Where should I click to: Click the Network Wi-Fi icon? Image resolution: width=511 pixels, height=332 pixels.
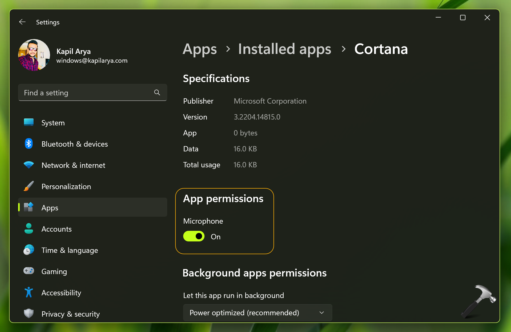pyautogui.click(x=29, y=165)
